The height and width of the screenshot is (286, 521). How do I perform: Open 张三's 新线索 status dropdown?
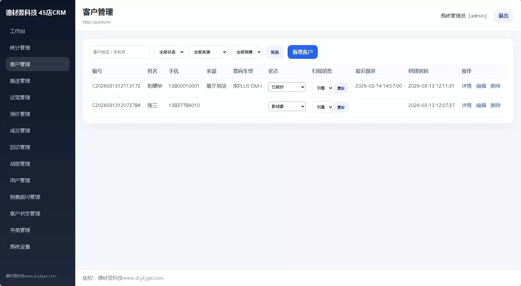click(x=287, y=106)
